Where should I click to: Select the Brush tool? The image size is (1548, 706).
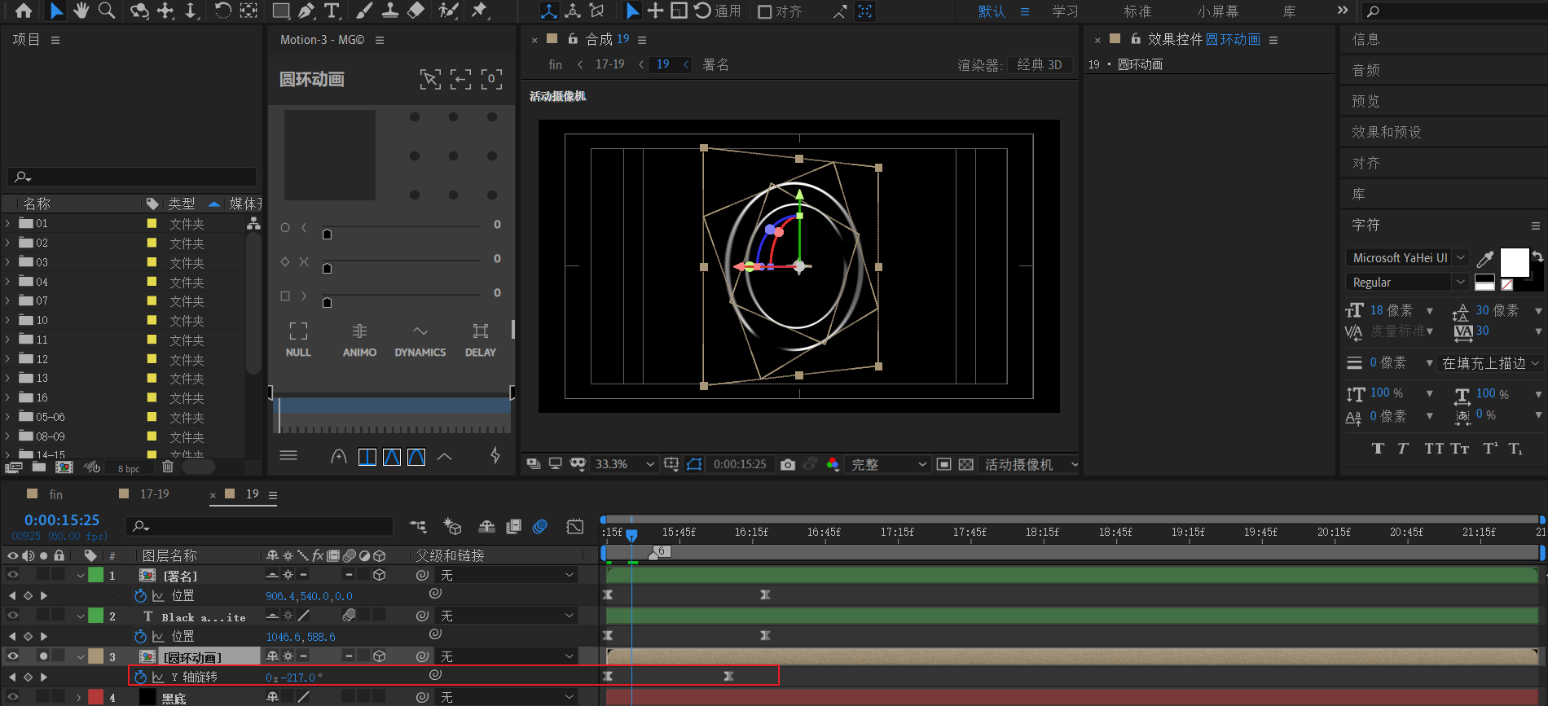pyautogui.click(x=364, y=11)
